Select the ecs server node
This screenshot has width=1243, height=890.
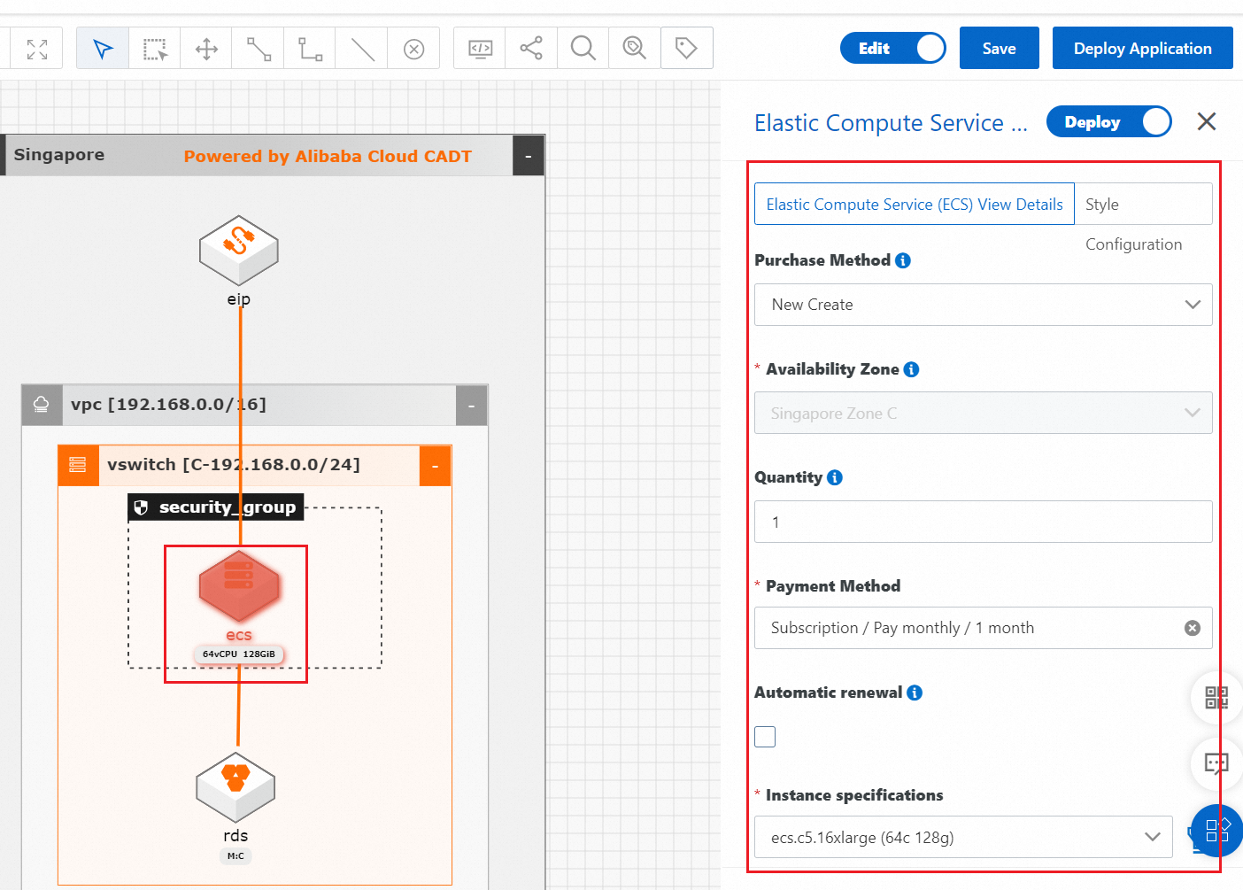(x=239, y=586)
